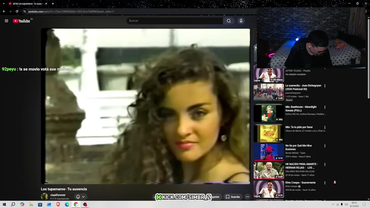The height and width of the screenshot is (208, 370).
Task: Open Brave browser from the taskbar
Action: click(58, 204)
